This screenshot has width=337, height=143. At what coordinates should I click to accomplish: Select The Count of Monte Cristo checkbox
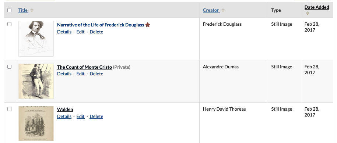pyautogui.click(x=10, y=67)
